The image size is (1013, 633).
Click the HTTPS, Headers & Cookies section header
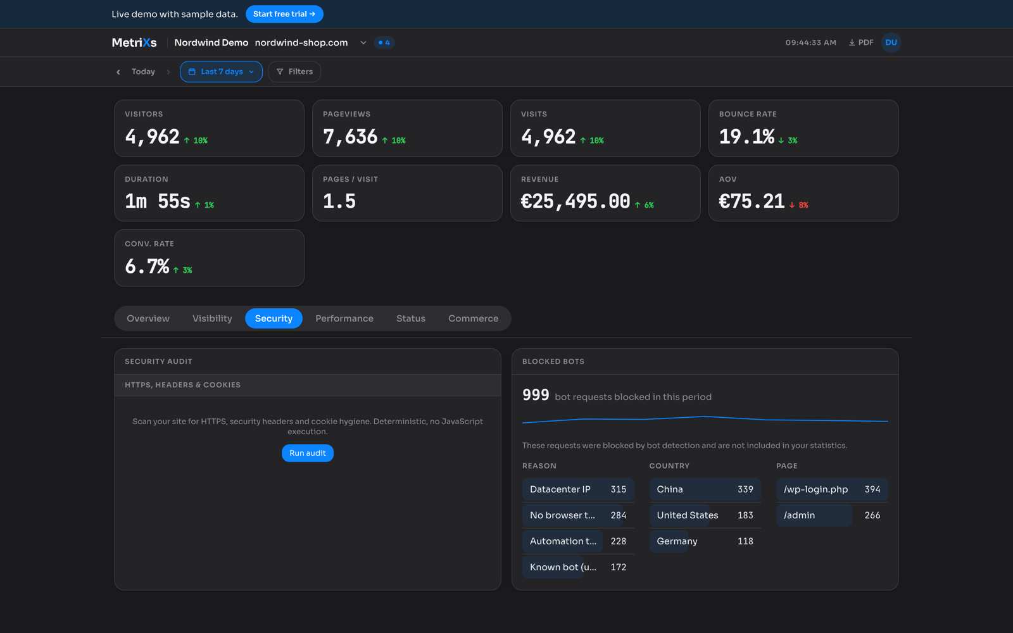click(x=308, y=385)
